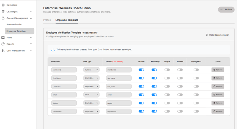Open Data Type dropdown for Member ID

pyautogui.click(x=91, y=70)
